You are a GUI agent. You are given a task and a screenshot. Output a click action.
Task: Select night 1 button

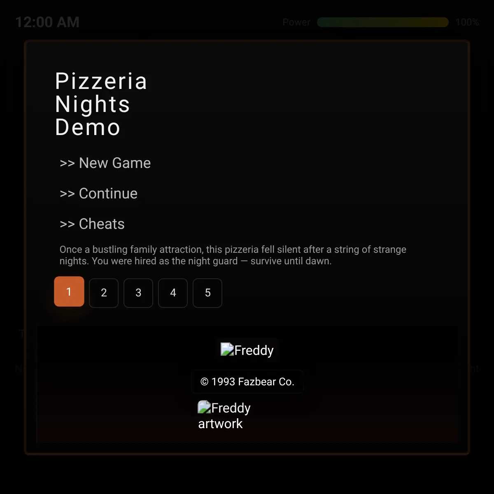tap(69, 291)
